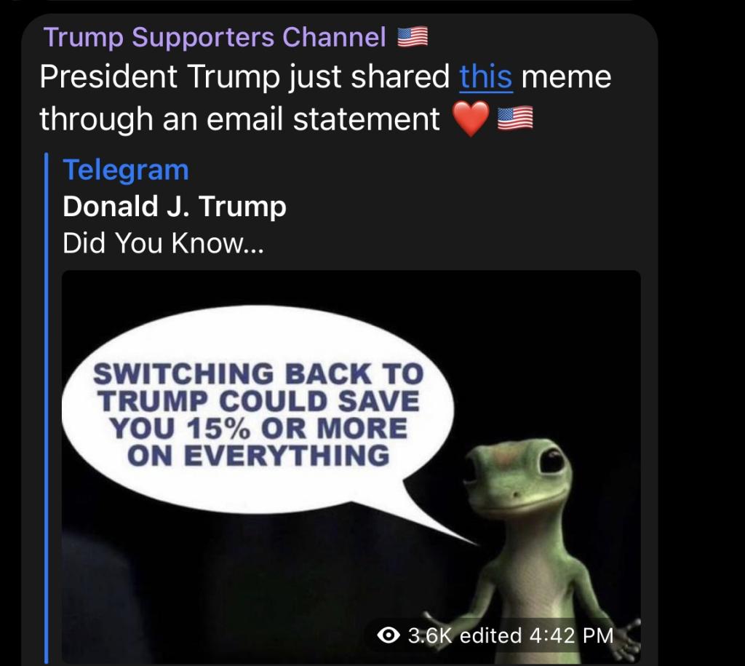Click 'ON EVERYTHING' text in the meme
Image resolution: width=745 pixels, height=666 pixels.
[258, 456]
